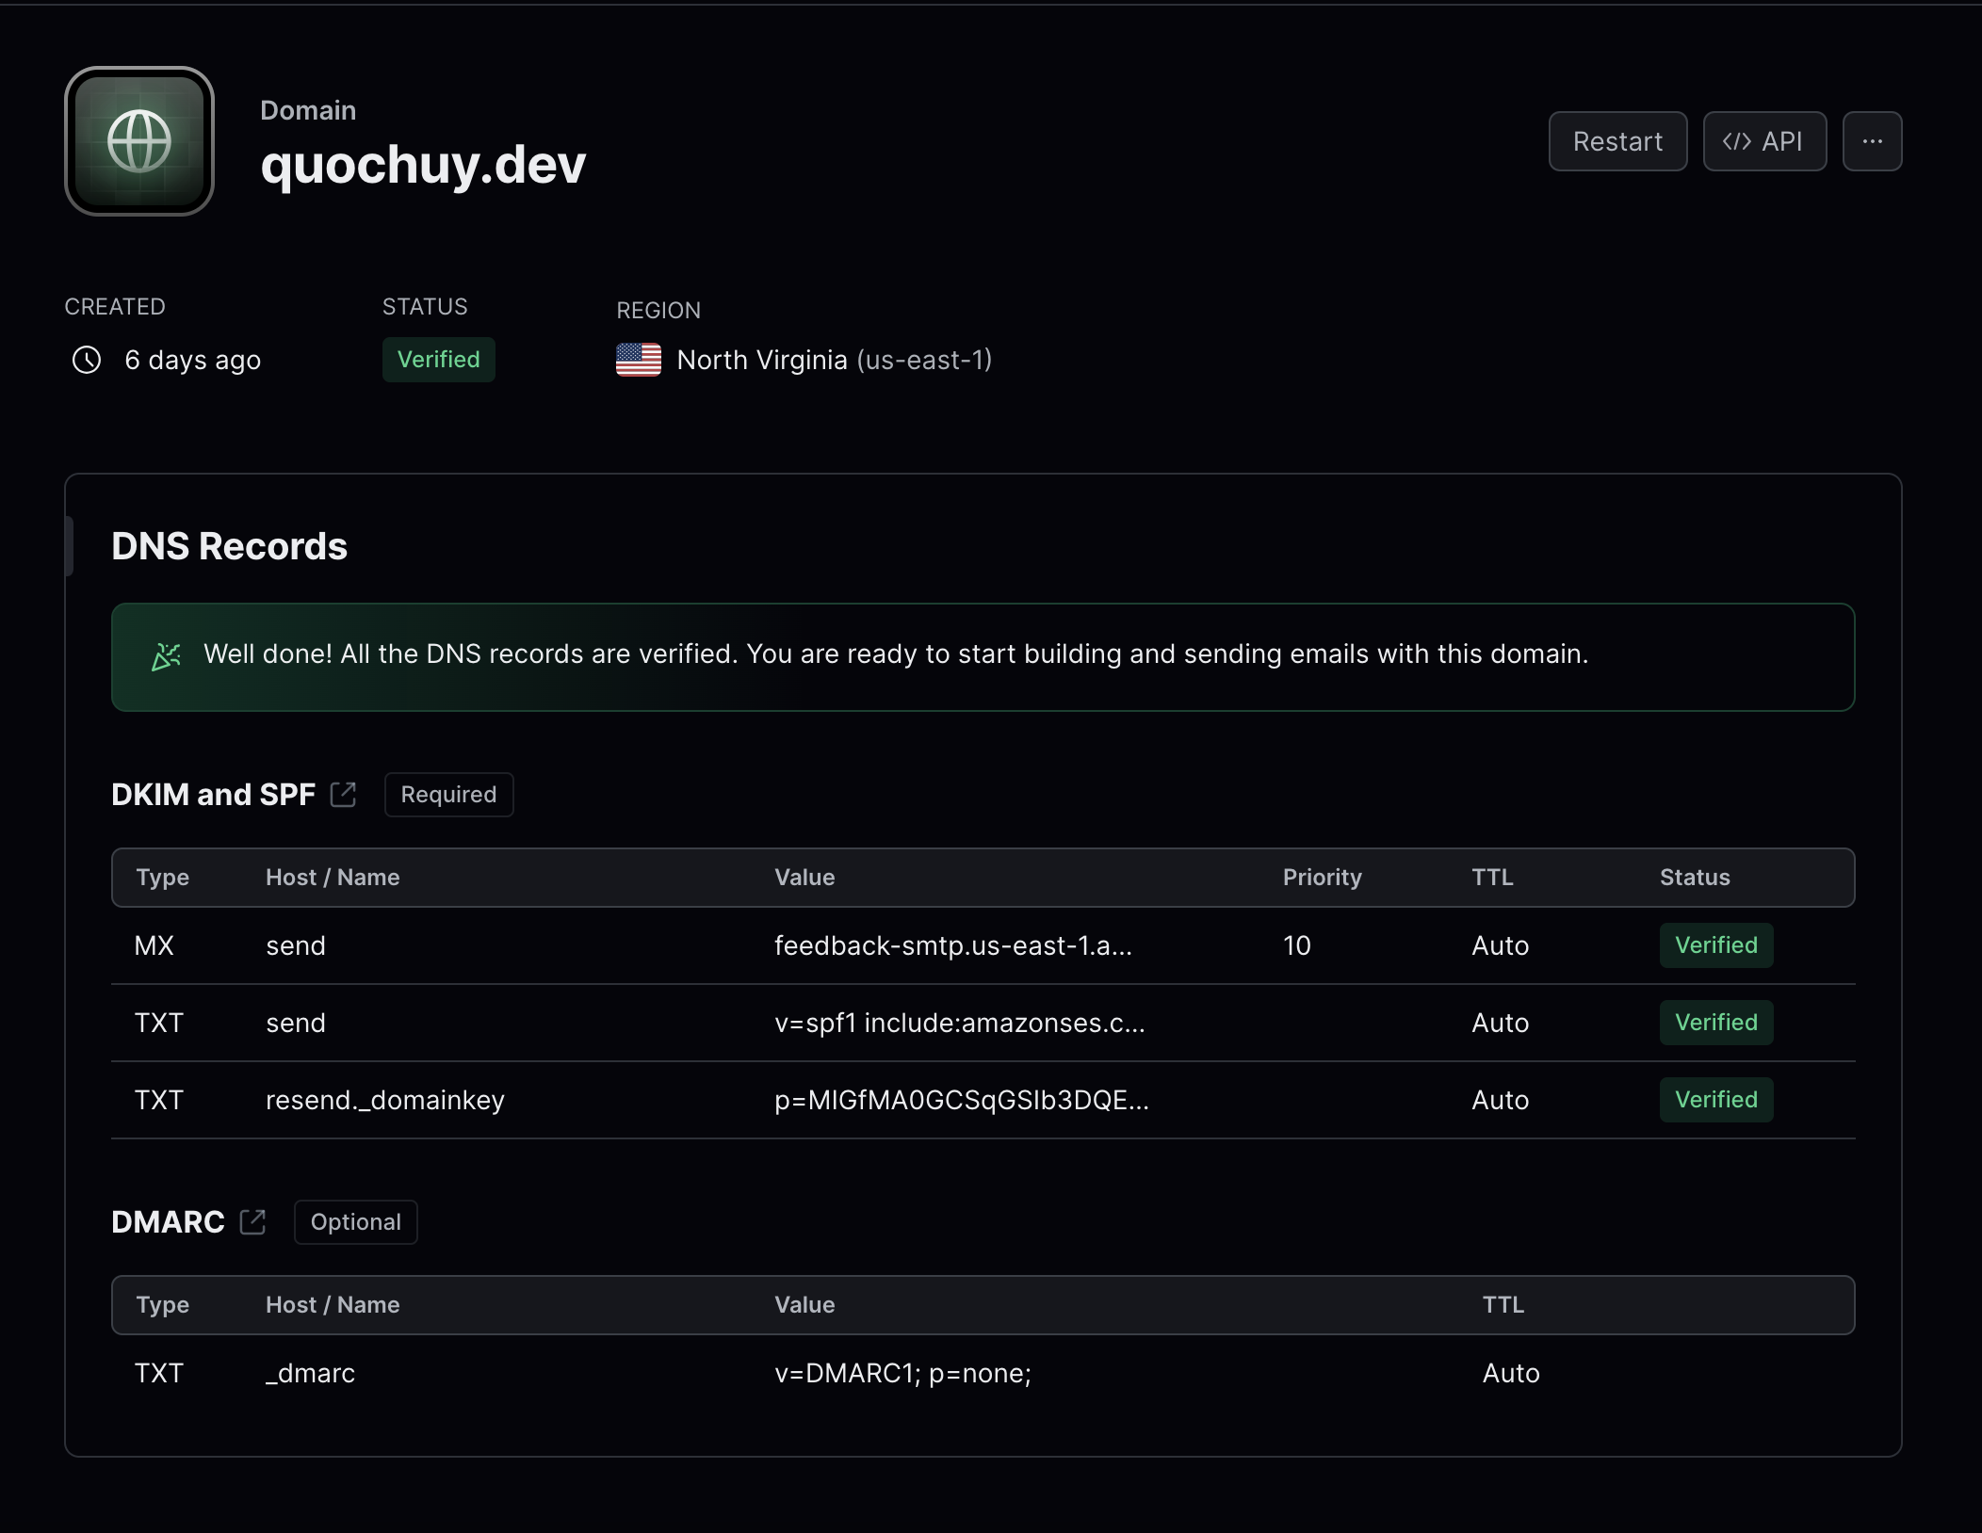1982x1533 pixels.
Task: Click the Optional tag next to DMARC
Action: [x=355, y=1222]
